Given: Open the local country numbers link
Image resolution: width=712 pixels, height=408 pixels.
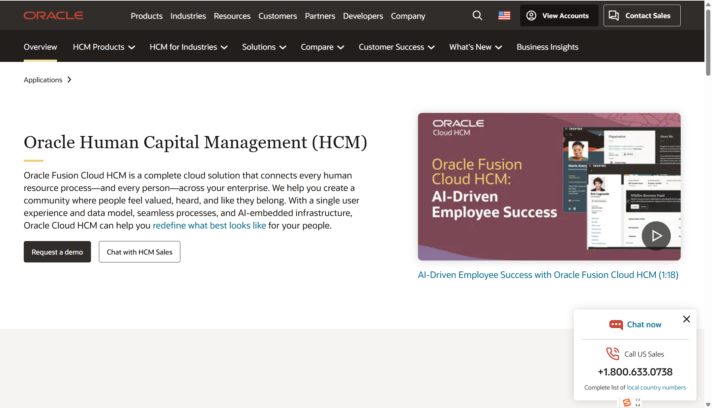Looking at the screenshot, I should 656,388.
